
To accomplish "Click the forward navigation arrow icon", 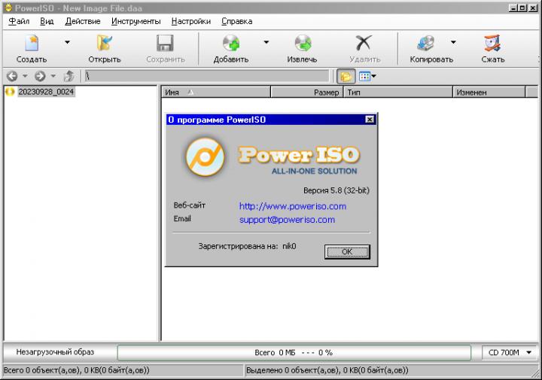I will 40,76.
